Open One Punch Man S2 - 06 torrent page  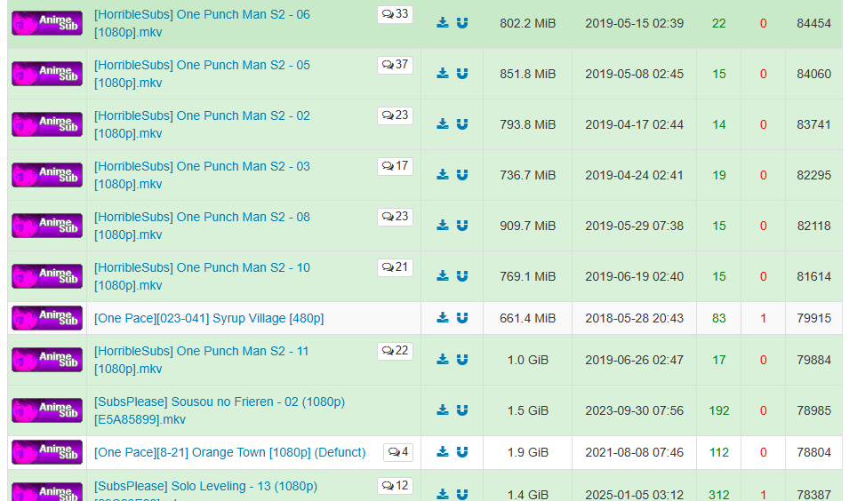[202, 23]
